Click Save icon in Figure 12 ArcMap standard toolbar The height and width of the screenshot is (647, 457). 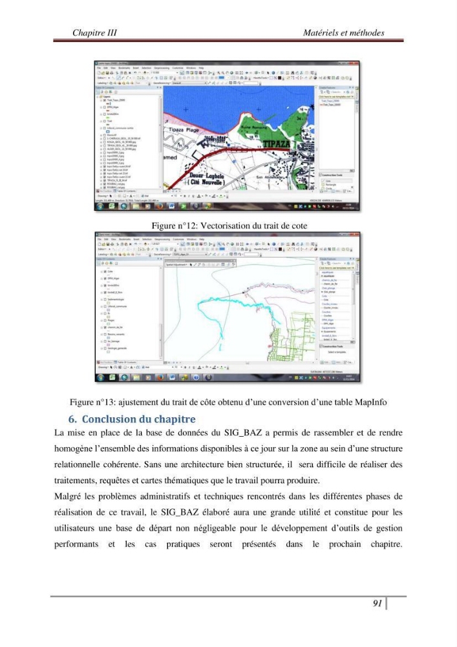pos(107,72)
